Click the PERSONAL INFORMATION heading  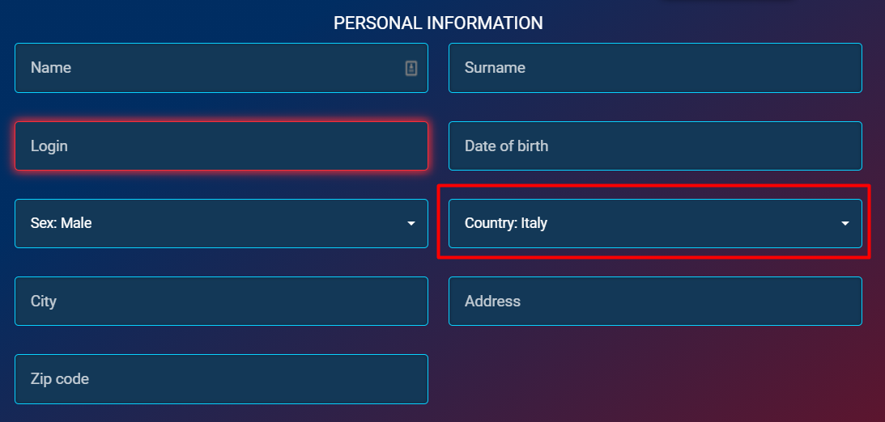[438, 23]
